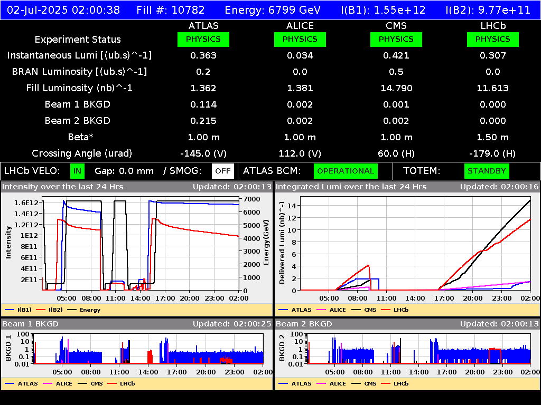Click the Beam 1 BKGD plot title

coord(30,324)
